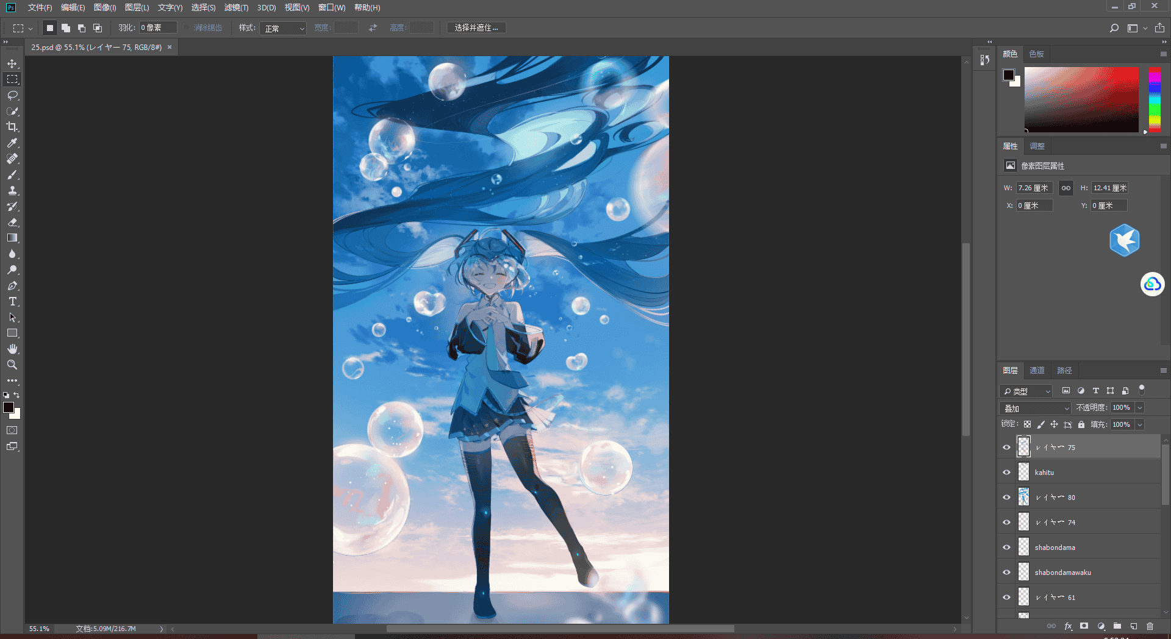The width and height of the screenshot is (1171, 639).
Task: Open the 滤镜(T) menu
Action: click(236, 7)
